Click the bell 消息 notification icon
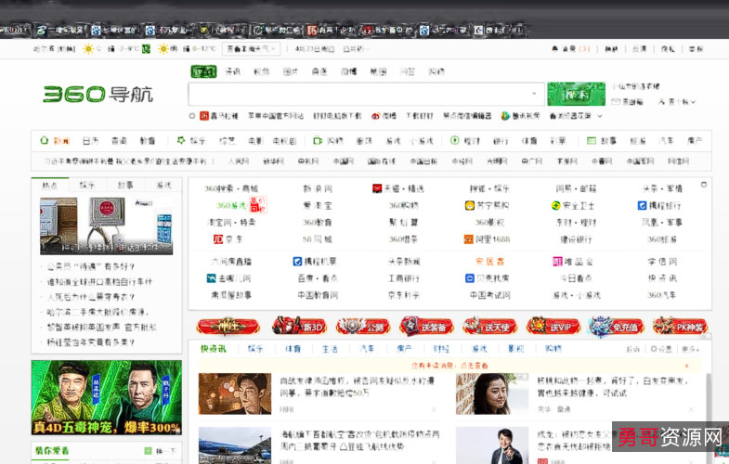 click(x=554, y=49)
